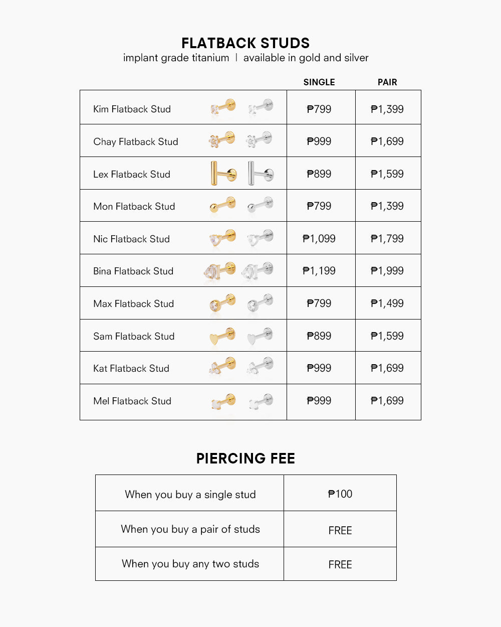Screen dimensions: 501x627
Task: Click the silver Chay Flatback Stud image
Action: click(259, 140)
